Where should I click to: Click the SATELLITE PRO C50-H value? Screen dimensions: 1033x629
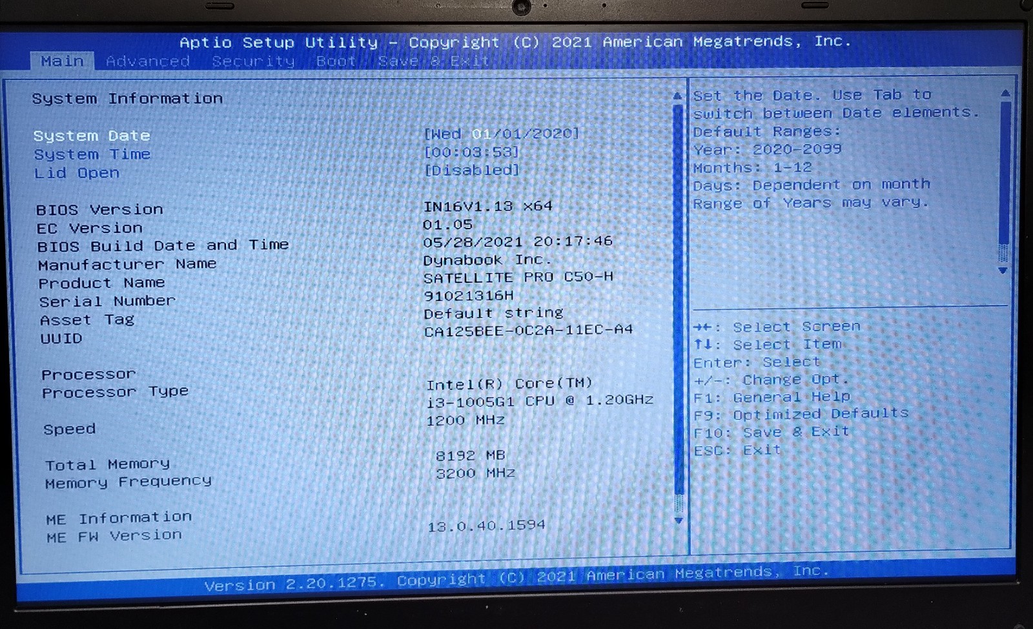point(518,277)
